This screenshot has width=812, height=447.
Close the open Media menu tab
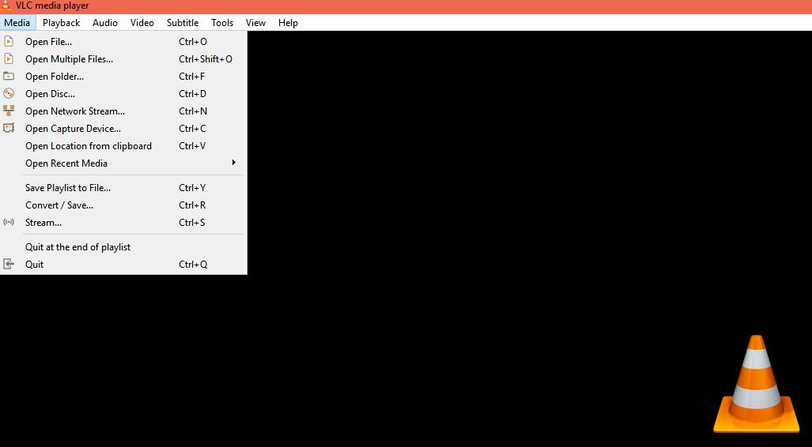[x=17, y=22]
